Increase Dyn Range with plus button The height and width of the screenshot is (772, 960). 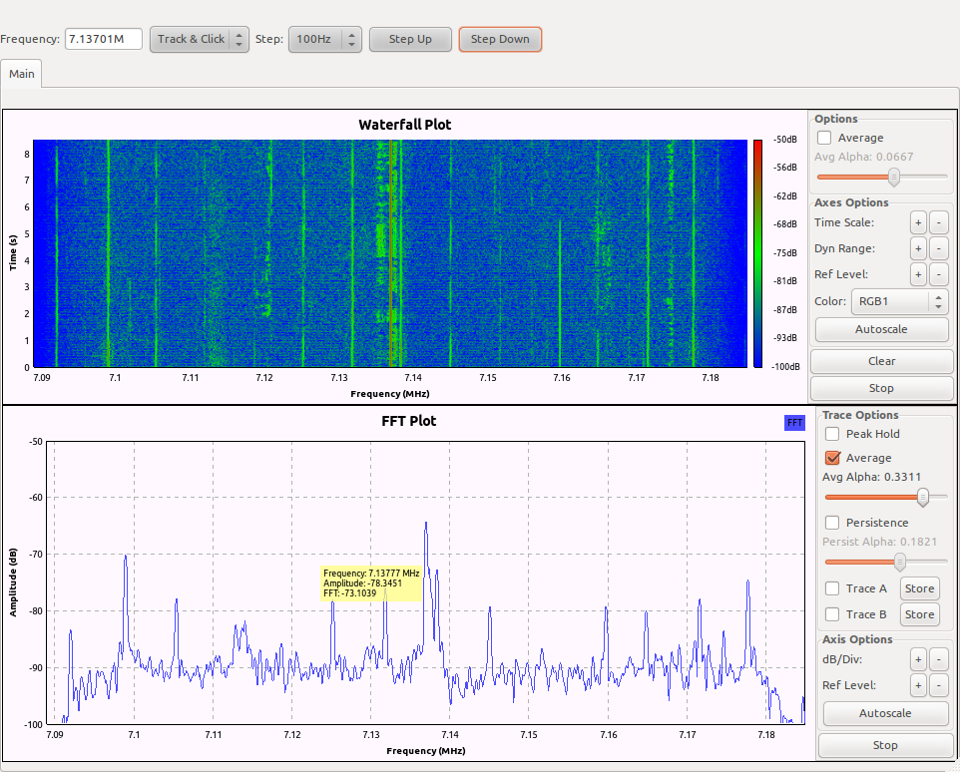[x=918, y=249]
